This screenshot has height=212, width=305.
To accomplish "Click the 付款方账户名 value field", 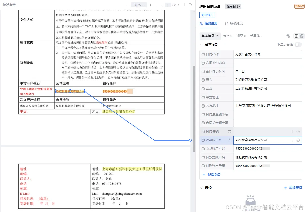I will tap(267, 157).
